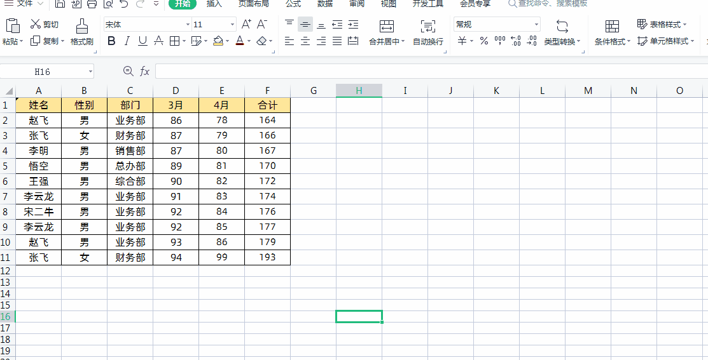Align text left horizontally
This screenshot has width=708, height=360.
[289, 41]
